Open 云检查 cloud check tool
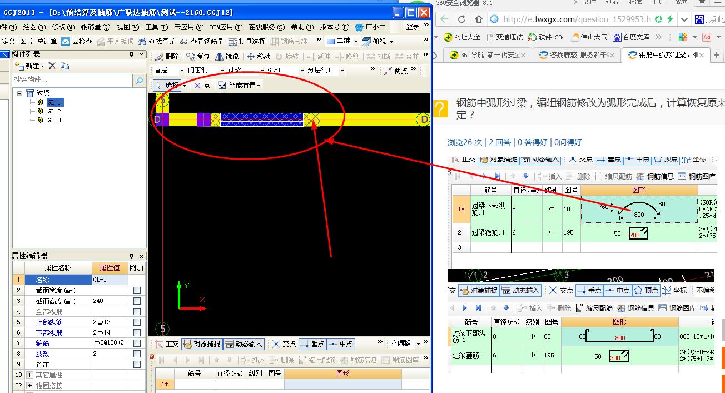This screenshot has height=393, width=725. click(x=77, y=41)
